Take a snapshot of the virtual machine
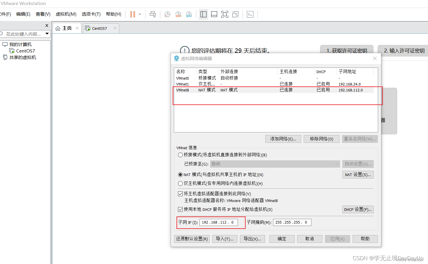The image size is (428, 264). [167, 14]
